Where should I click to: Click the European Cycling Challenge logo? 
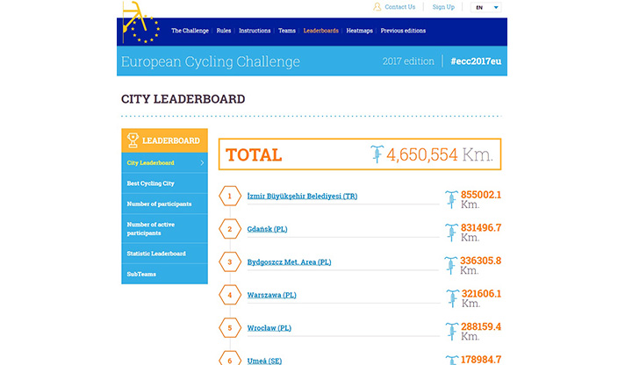(140, 24)
